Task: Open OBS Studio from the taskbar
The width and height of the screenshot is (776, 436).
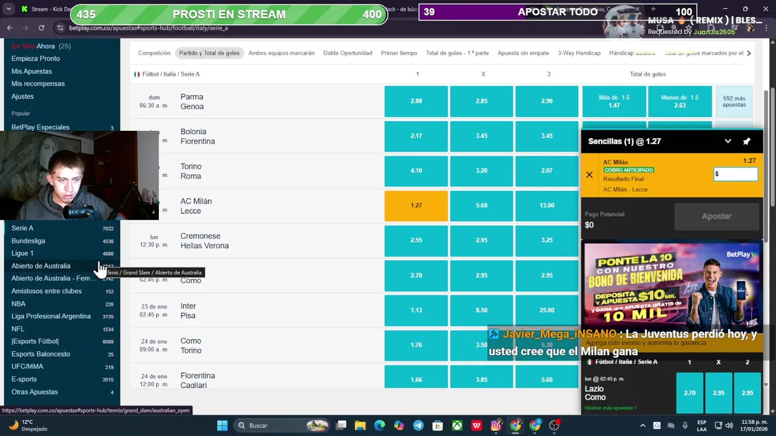Action: click(x=554, y=425)
